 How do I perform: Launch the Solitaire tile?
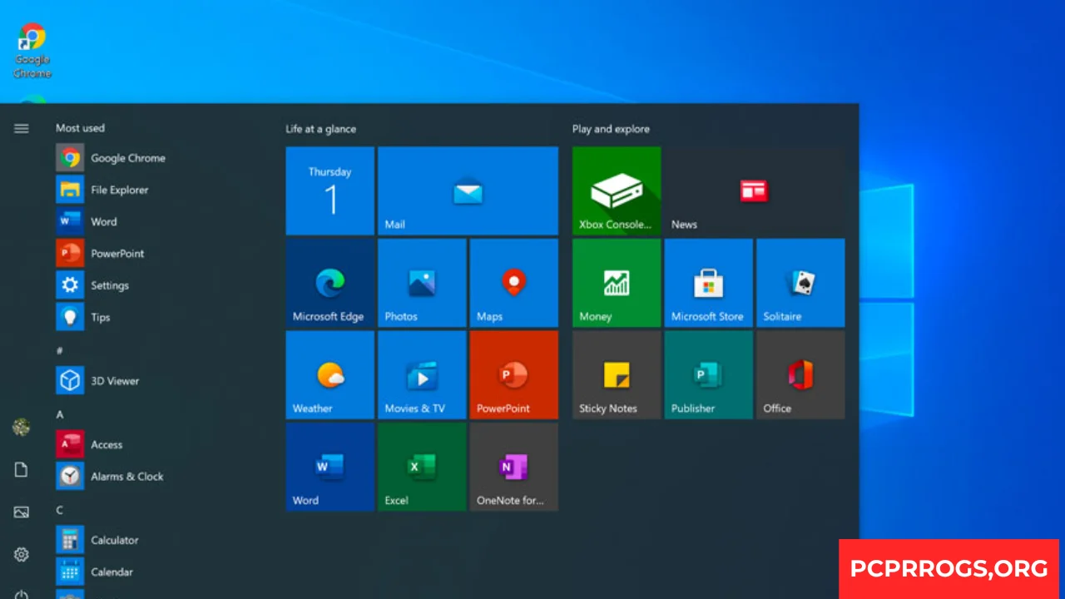[x=800, y=283]
